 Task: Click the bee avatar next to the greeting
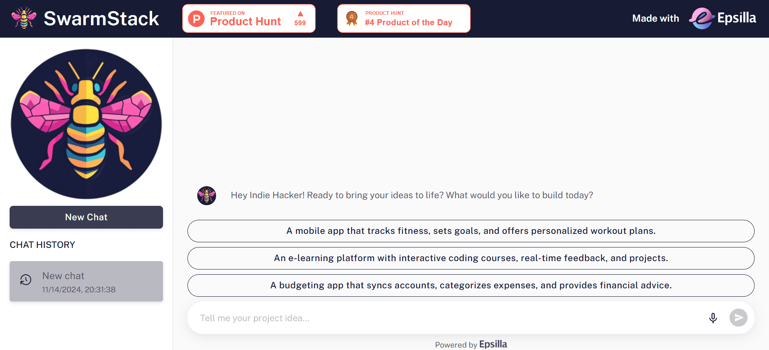click(206, 195)
